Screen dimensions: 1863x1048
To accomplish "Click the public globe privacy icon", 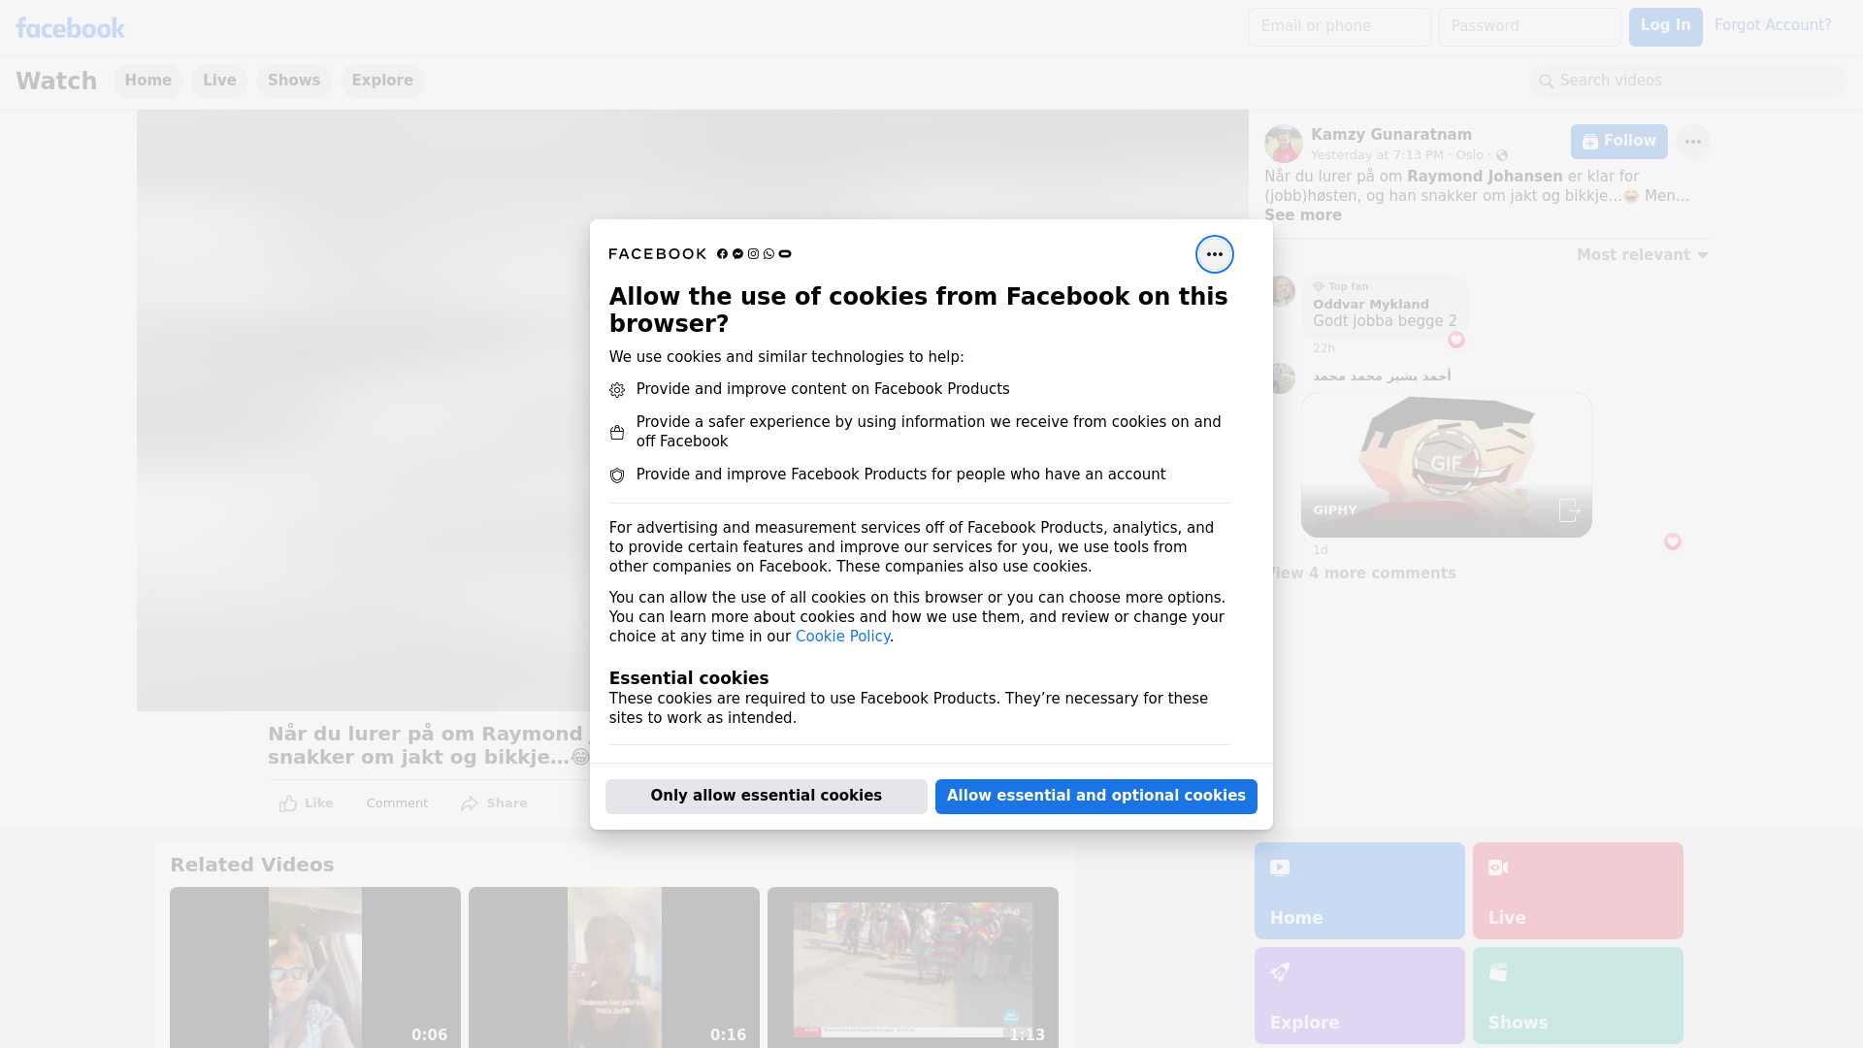I will point(1502,155).
